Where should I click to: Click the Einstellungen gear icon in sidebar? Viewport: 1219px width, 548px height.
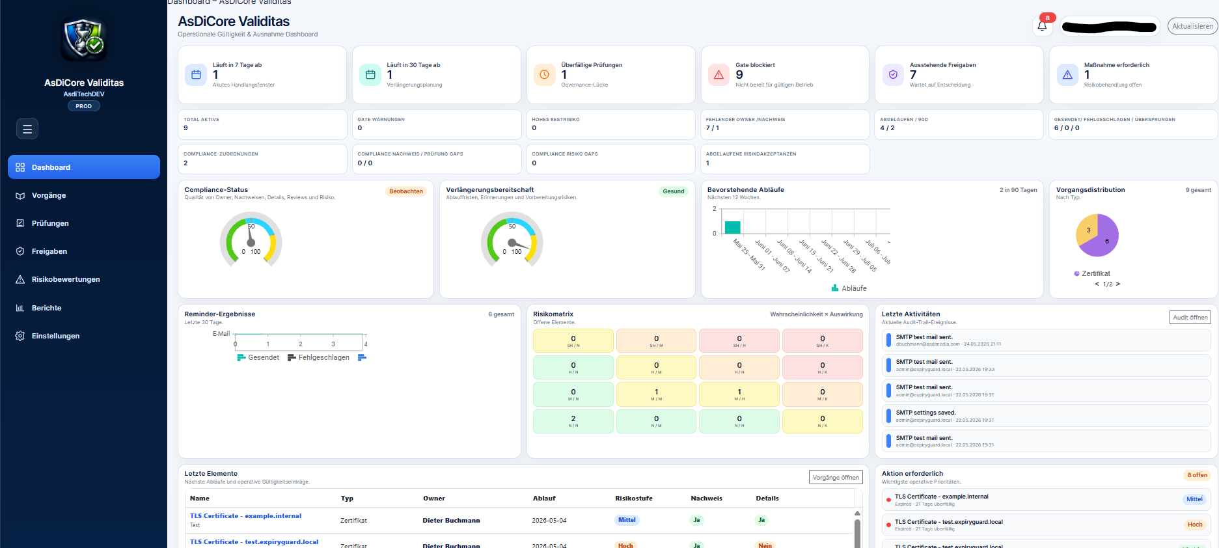pyautogui.click(x=20, y=336)
